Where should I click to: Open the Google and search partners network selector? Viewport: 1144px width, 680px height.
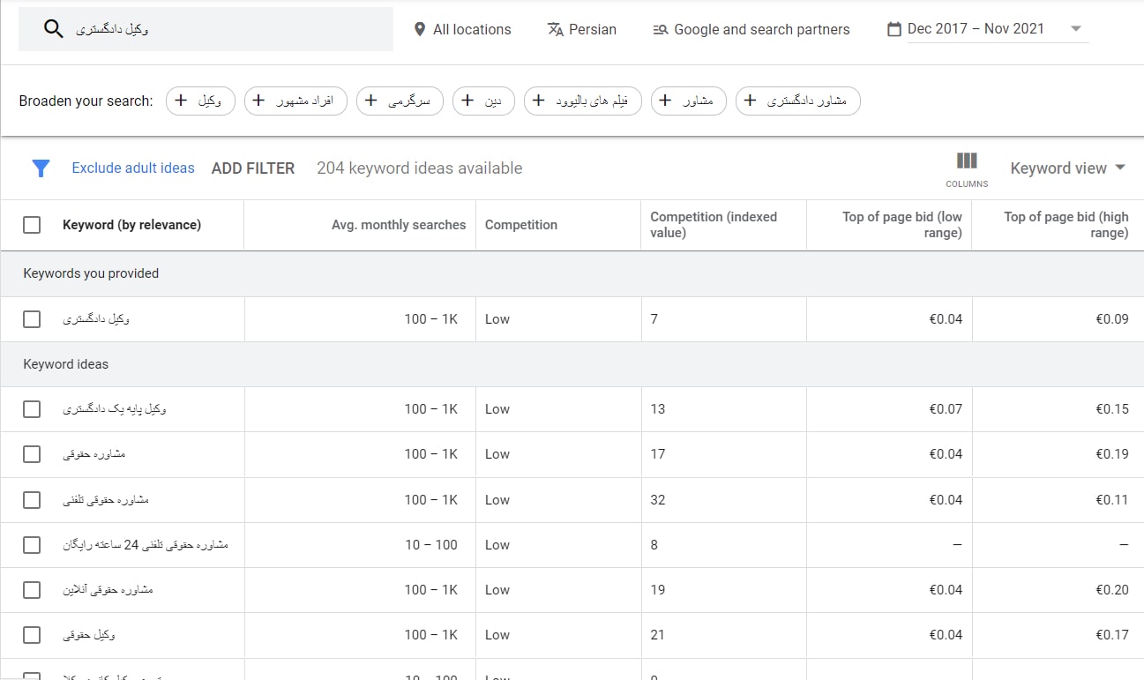click(751, 29)
